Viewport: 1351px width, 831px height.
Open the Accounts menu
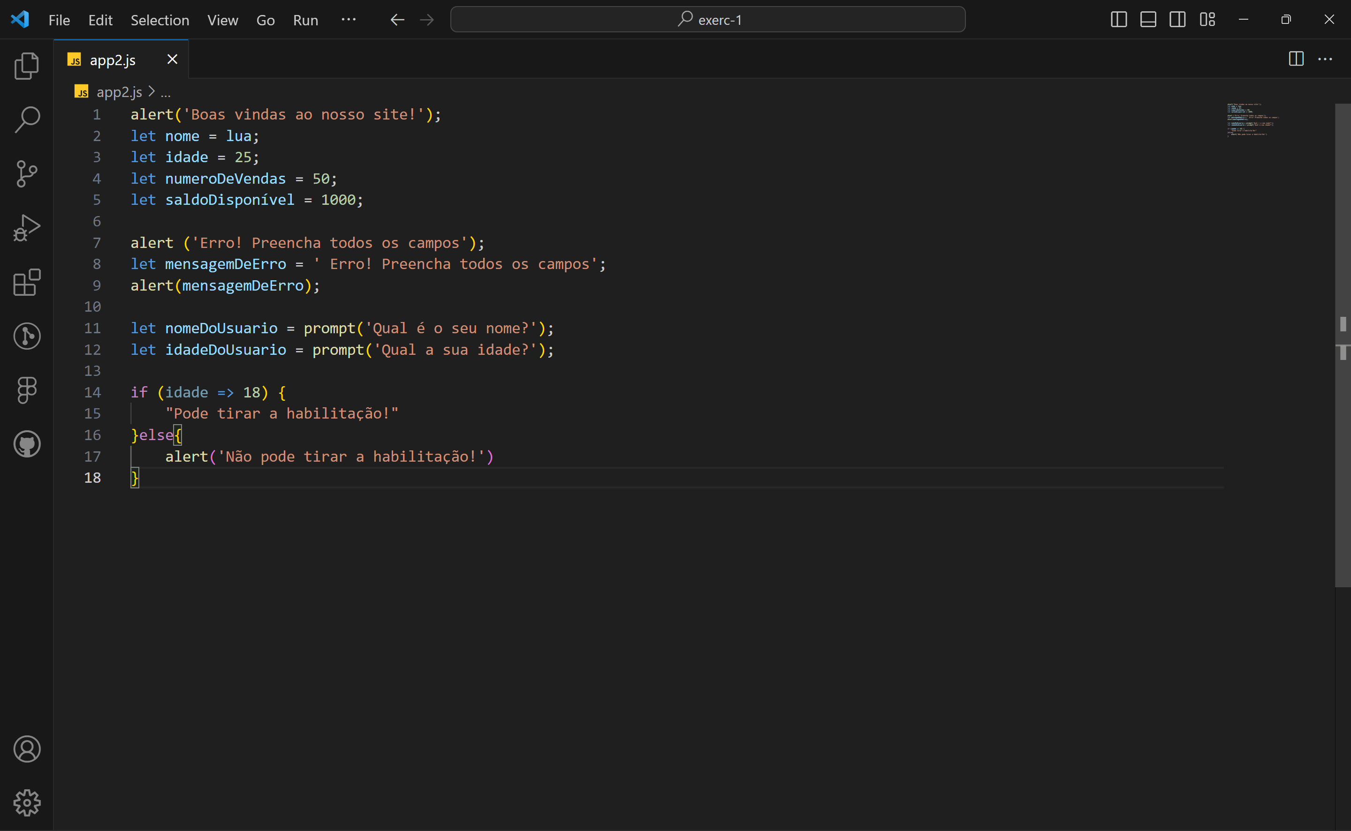(x=26, y=749)
